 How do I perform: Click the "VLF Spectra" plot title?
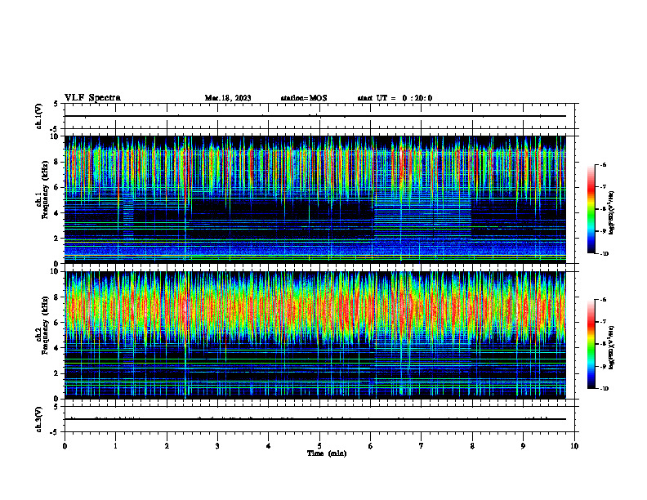point(92,98)
